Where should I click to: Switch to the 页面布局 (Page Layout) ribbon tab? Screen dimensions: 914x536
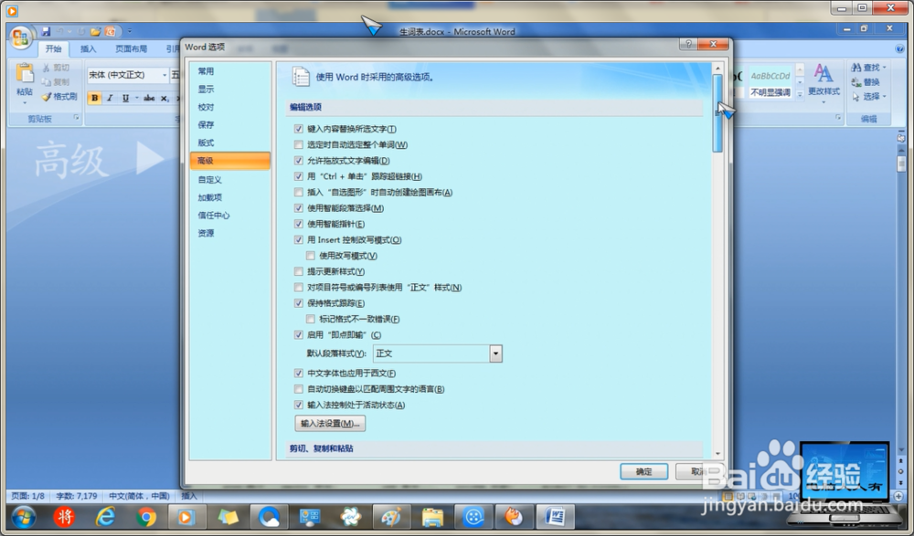click(x=131, y=49)
